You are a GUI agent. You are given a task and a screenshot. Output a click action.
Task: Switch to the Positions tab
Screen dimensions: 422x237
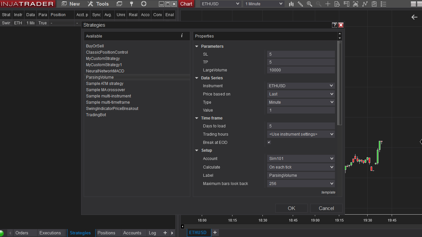[x=106, y=233]
